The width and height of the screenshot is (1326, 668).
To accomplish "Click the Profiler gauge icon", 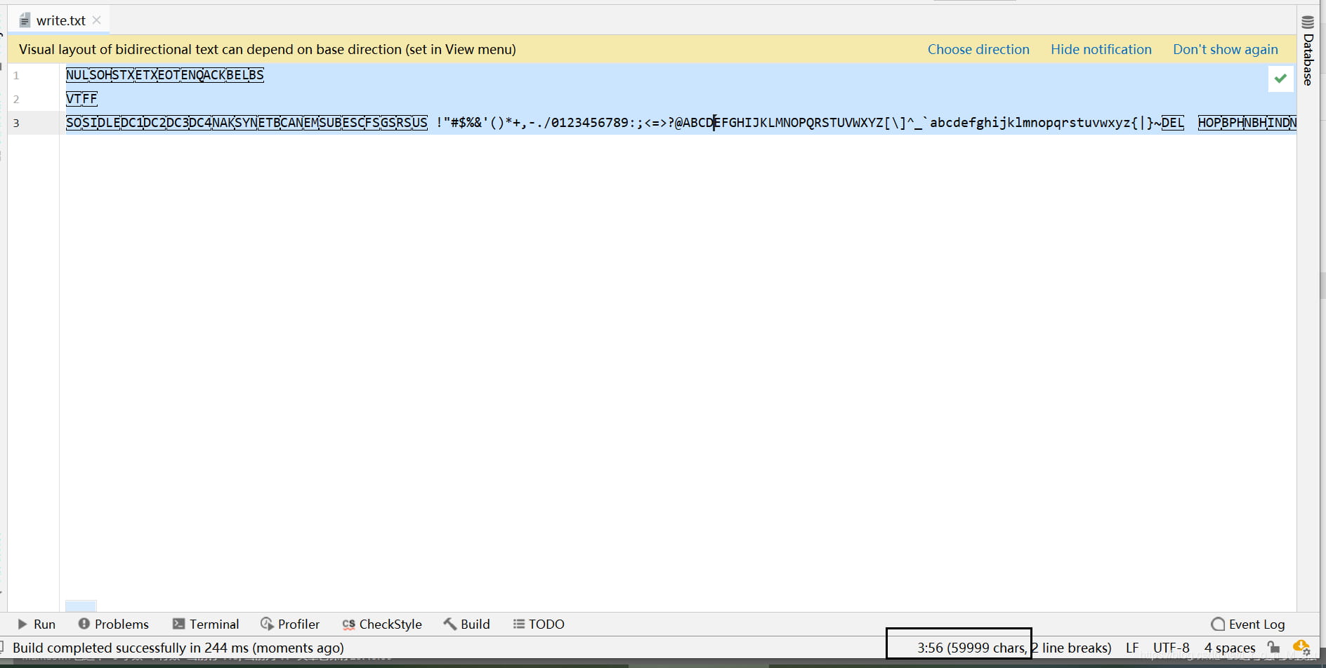I will 267,623.
